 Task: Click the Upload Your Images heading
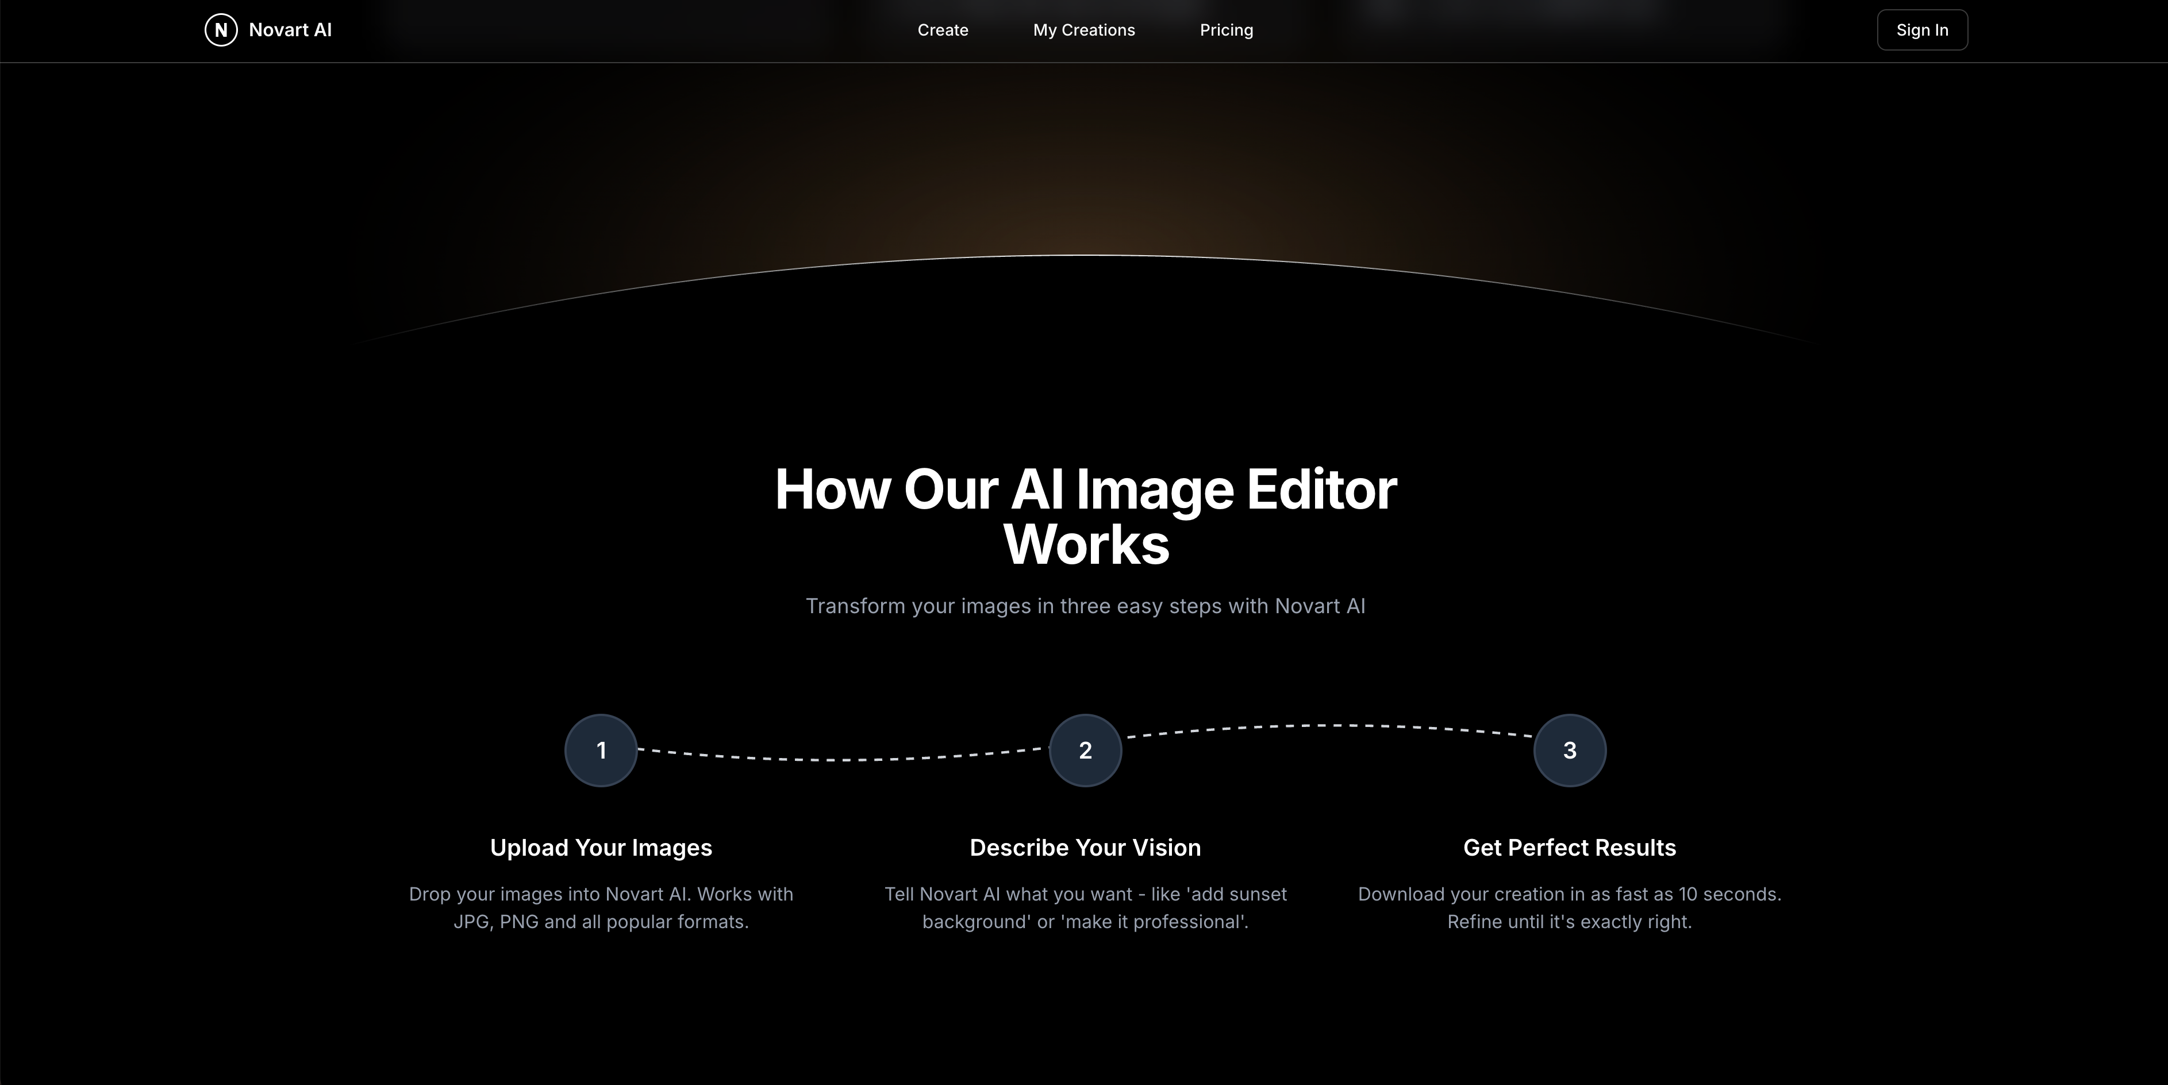pyautogui.click(x=601, y=848)
